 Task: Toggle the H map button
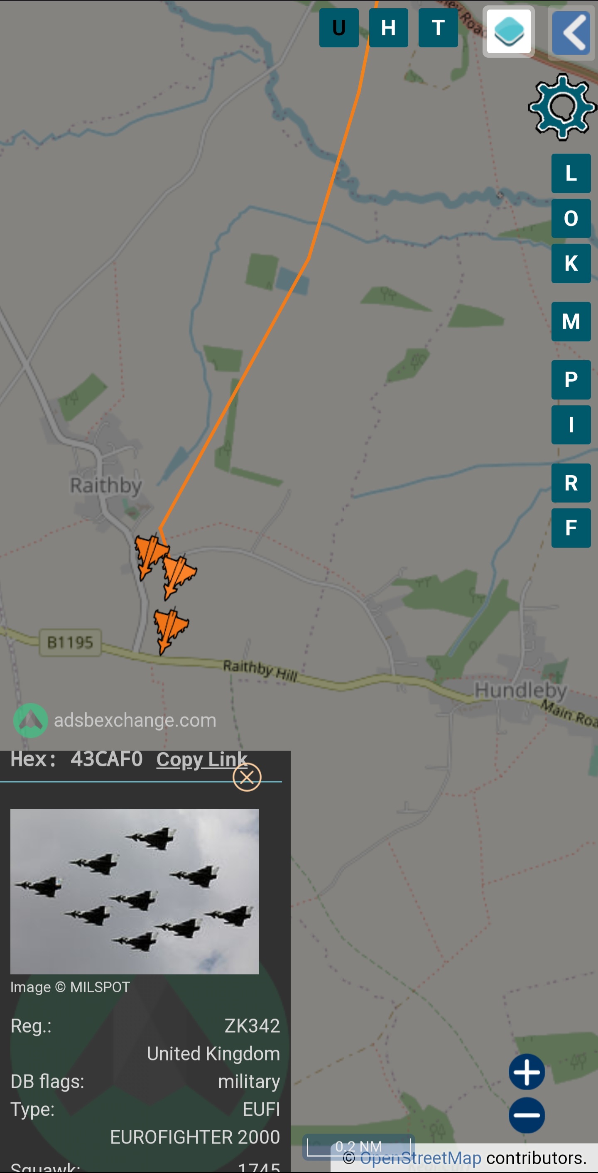[388, 28]
